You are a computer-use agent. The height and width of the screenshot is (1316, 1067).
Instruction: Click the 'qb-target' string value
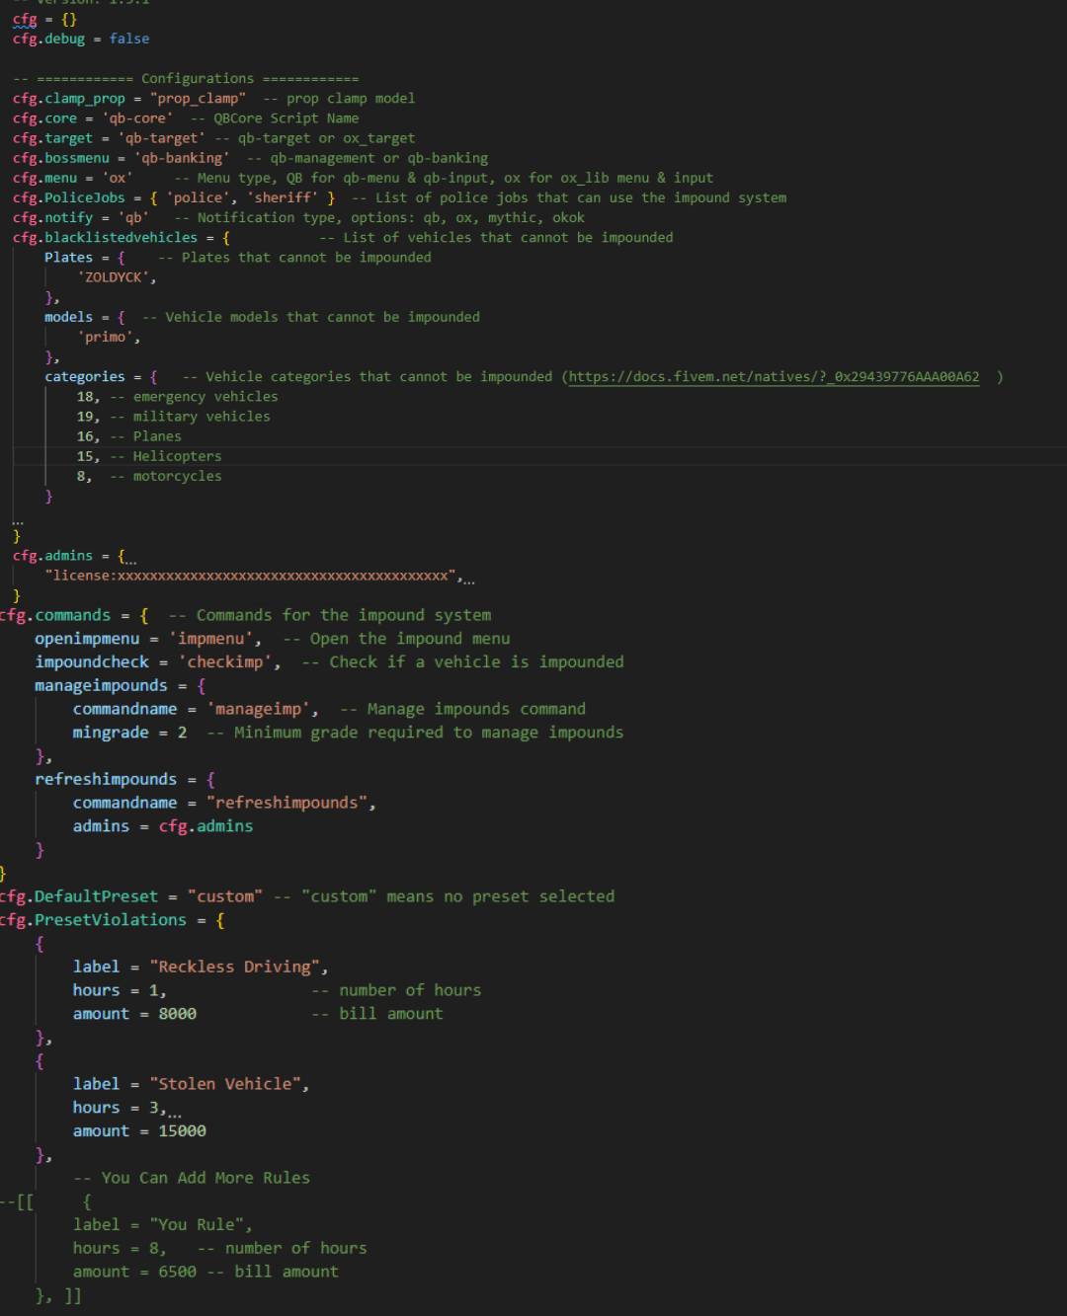162,138
